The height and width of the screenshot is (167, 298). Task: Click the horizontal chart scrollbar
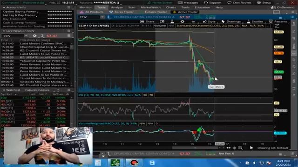point(196,148)
